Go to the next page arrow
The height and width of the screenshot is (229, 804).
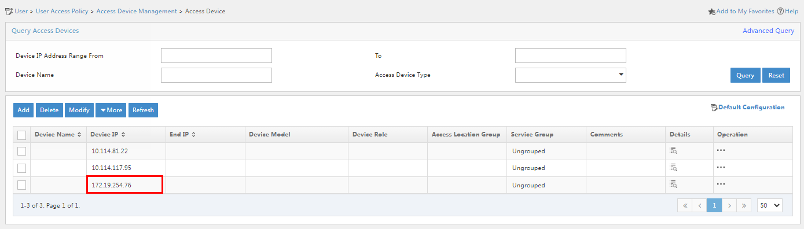730,205
